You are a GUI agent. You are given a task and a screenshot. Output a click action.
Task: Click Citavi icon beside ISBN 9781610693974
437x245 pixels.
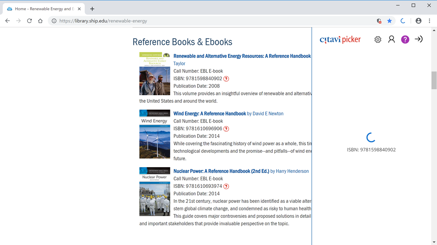(226, 186)
